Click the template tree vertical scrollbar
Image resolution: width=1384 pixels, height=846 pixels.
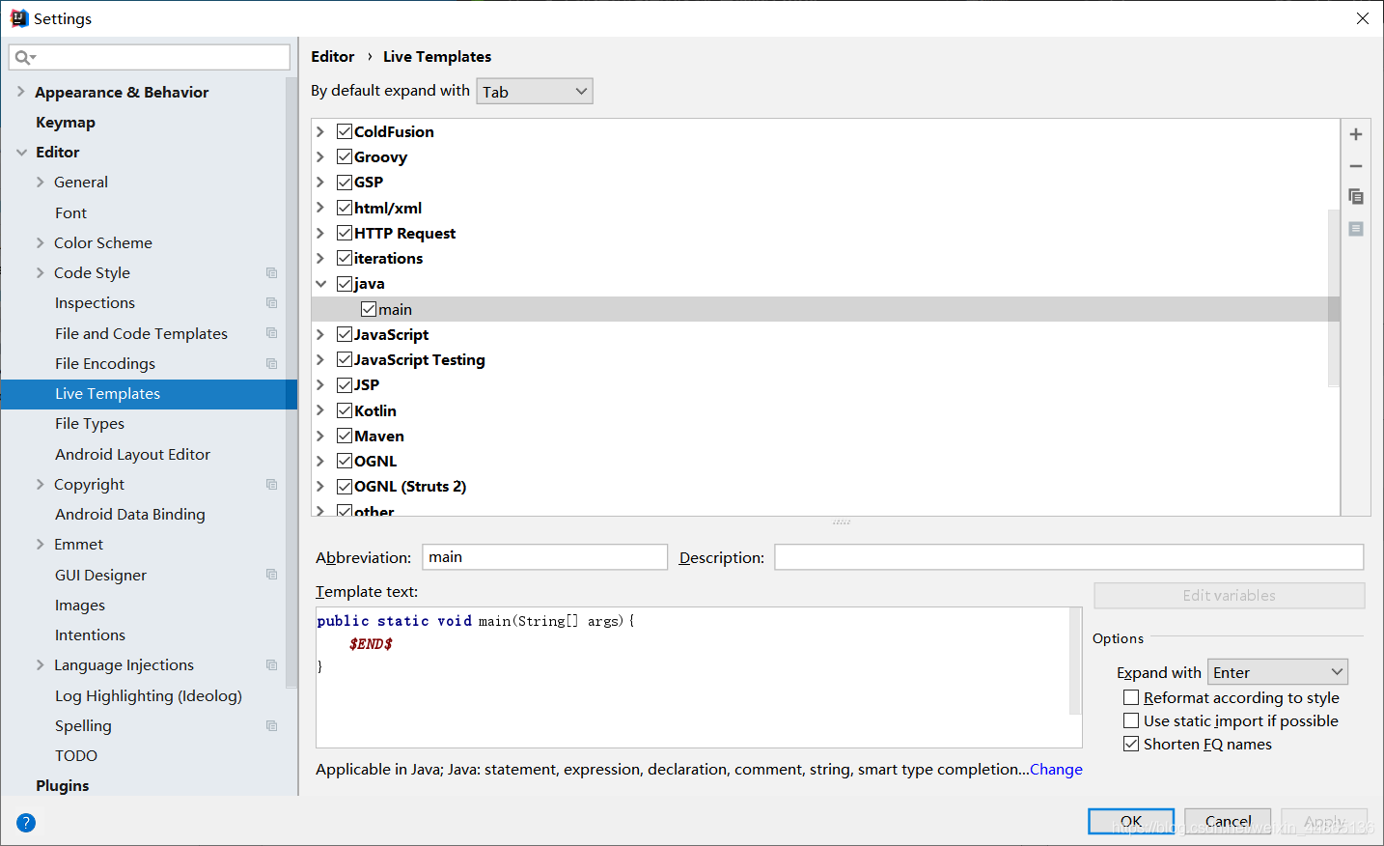(x=1334, y=297)
